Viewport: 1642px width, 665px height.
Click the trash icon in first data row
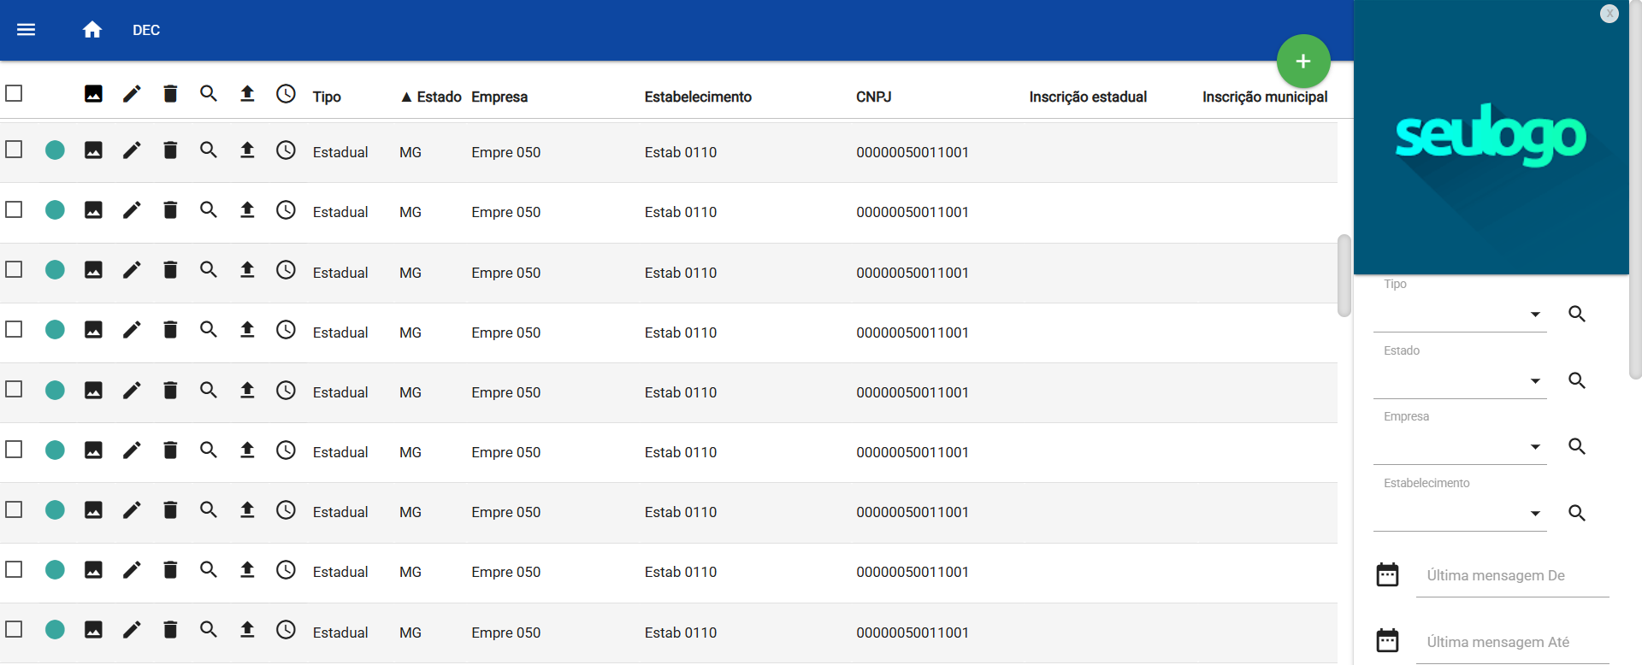(x=170, y=150)
